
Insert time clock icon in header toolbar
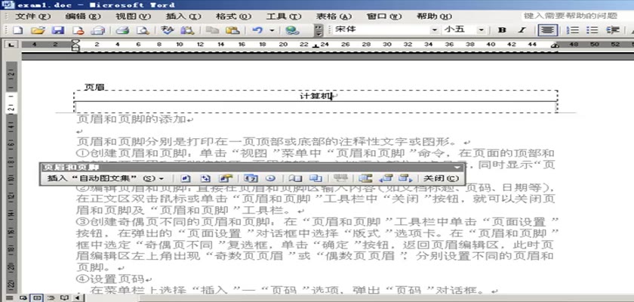270,179
